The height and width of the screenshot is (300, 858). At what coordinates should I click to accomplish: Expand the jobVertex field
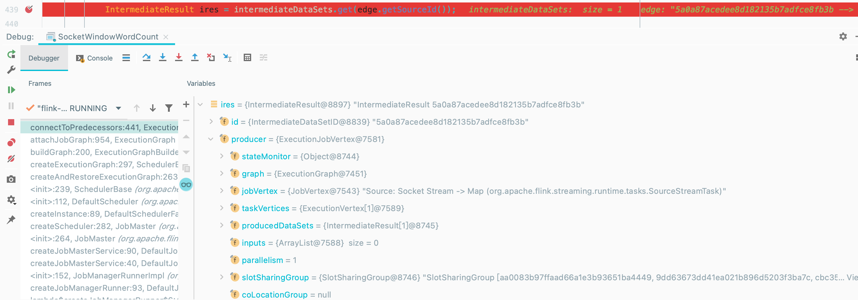(222, 191)
